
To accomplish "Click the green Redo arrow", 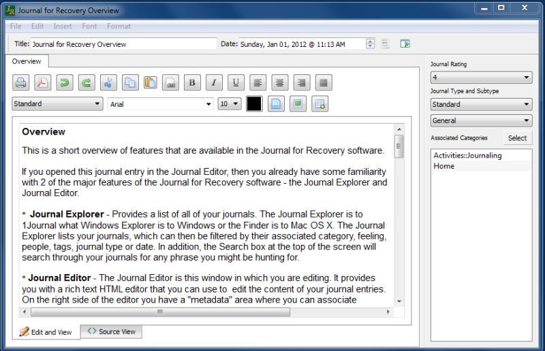I will [x=87, y=83].
